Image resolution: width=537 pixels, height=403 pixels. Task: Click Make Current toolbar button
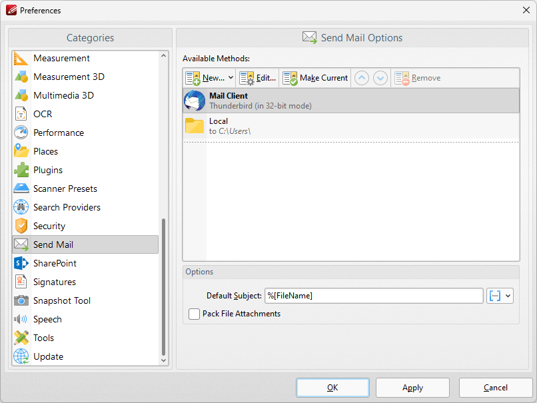point(315,78)
